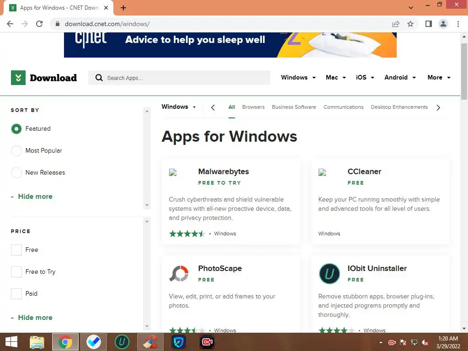
Task: Switch to the Business Software tab
Action: click(x=294, y=107)
